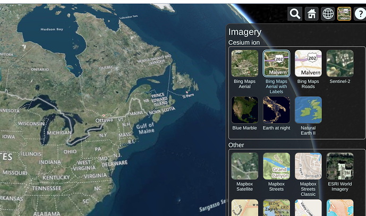
Task: Click the DELAWARE label on the map
Action: pos(115,163)
